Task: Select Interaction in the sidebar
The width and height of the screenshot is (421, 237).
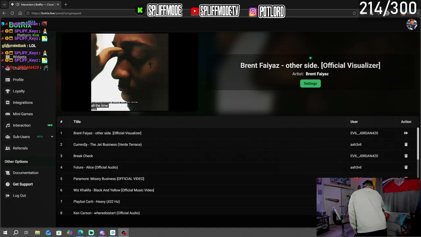Action: pos(22,125)
